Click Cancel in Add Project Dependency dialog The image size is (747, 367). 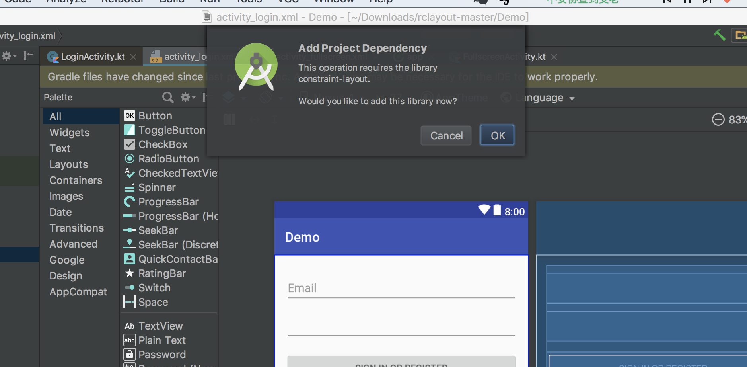[446, 135]
